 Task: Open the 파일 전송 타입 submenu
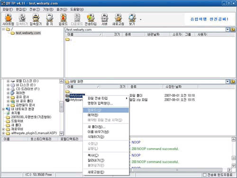point(106,98)
